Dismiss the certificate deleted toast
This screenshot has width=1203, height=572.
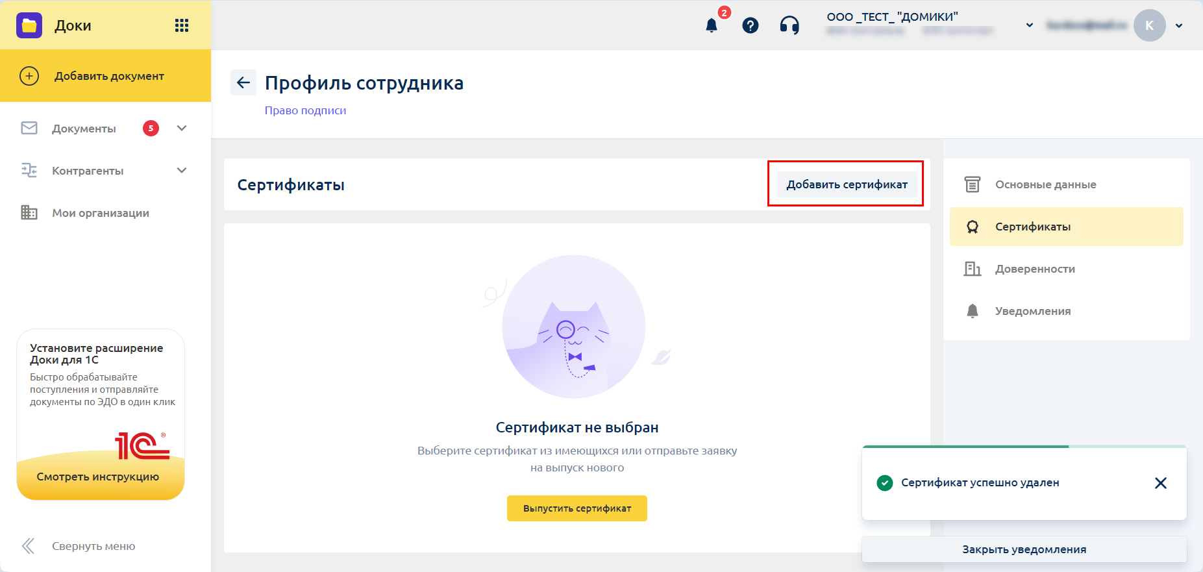(1161, 482)
